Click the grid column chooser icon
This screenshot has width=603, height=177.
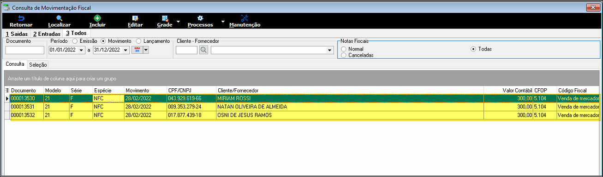(x=7, y=90)
